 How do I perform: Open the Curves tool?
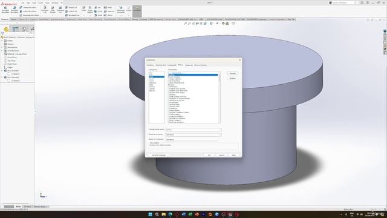[x=129, y=9]
